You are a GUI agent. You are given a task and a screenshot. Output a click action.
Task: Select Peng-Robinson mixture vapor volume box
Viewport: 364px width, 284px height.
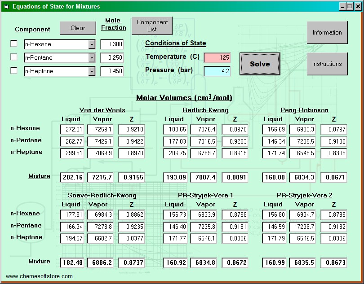(302, 177)
